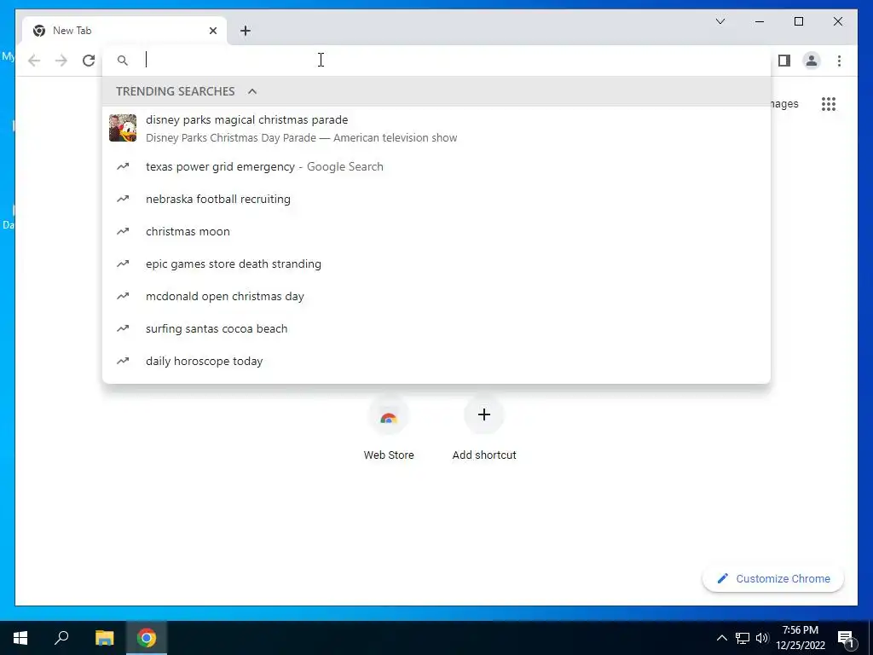This screenshot has width=873, height=655.
Task: Open the network status tray icon
Action: tap(743, 638)
